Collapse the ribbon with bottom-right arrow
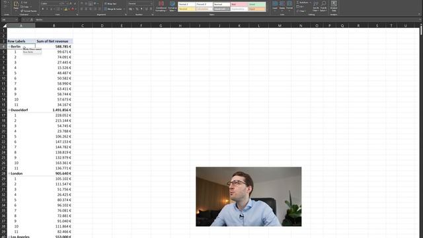423x238 pixels. point(419,15)
